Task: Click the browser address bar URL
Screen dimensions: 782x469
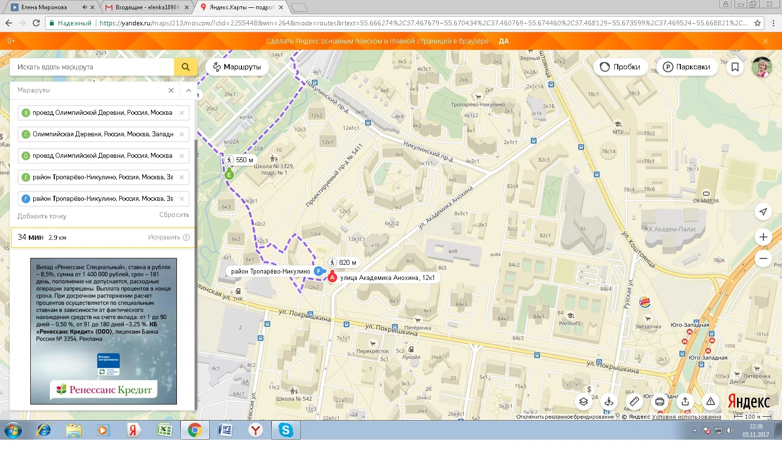Action: [423, 23]
